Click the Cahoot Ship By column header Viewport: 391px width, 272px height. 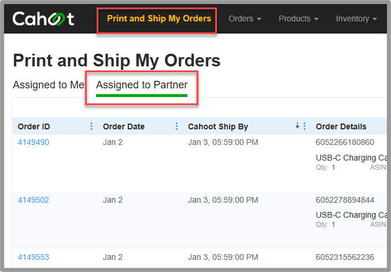click(218, 126)
